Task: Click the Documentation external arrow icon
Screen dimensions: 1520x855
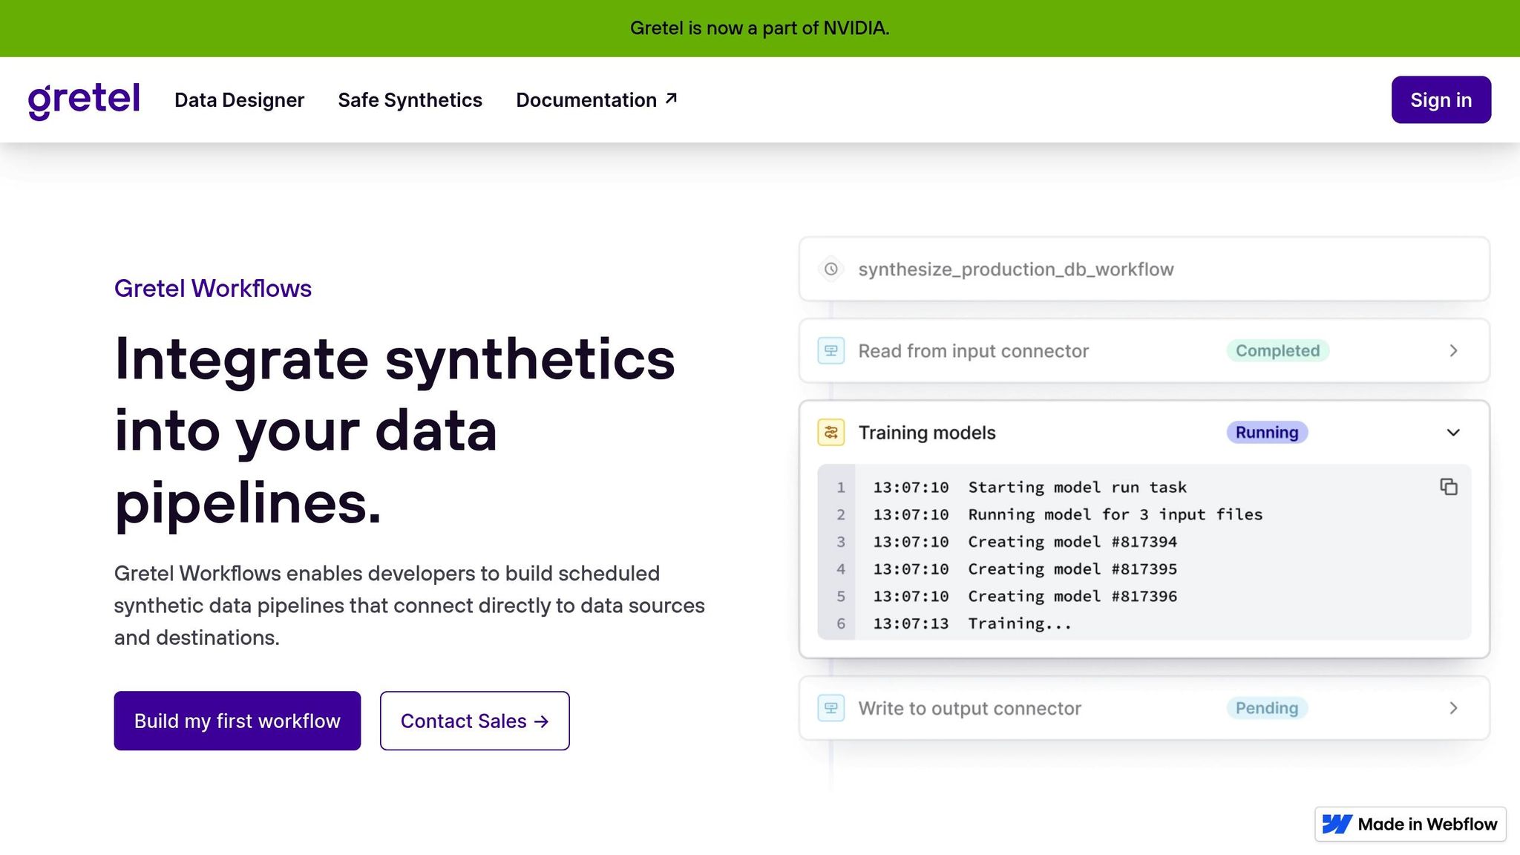Action: pyautogui.click(x=672, y=99)
